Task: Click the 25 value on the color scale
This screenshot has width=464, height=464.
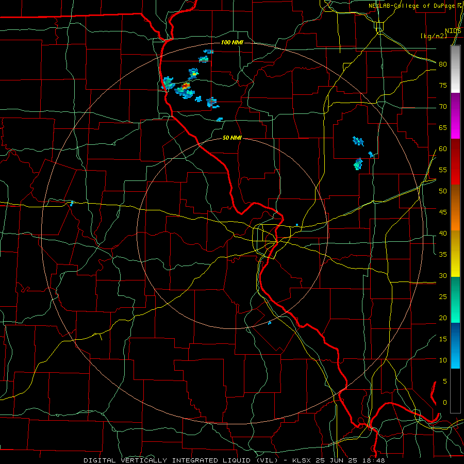Action: pos(443,297)
